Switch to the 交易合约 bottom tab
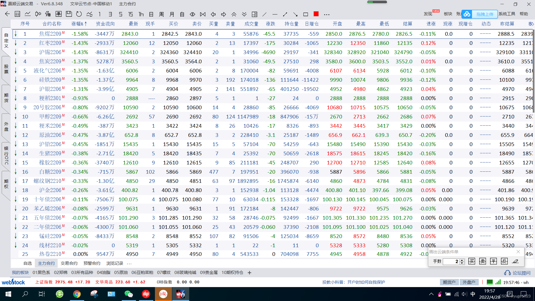Image resolution: width=535 pixels, height=301 pixels. [69, 263]
